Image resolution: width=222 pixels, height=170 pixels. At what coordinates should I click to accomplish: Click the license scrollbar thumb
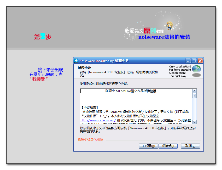[x=195, y=96]
